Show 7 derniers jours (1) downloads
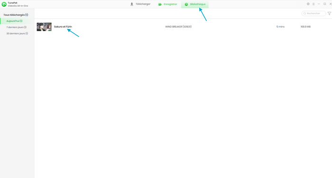The image size is (332, 178). [x=17, y=27]
